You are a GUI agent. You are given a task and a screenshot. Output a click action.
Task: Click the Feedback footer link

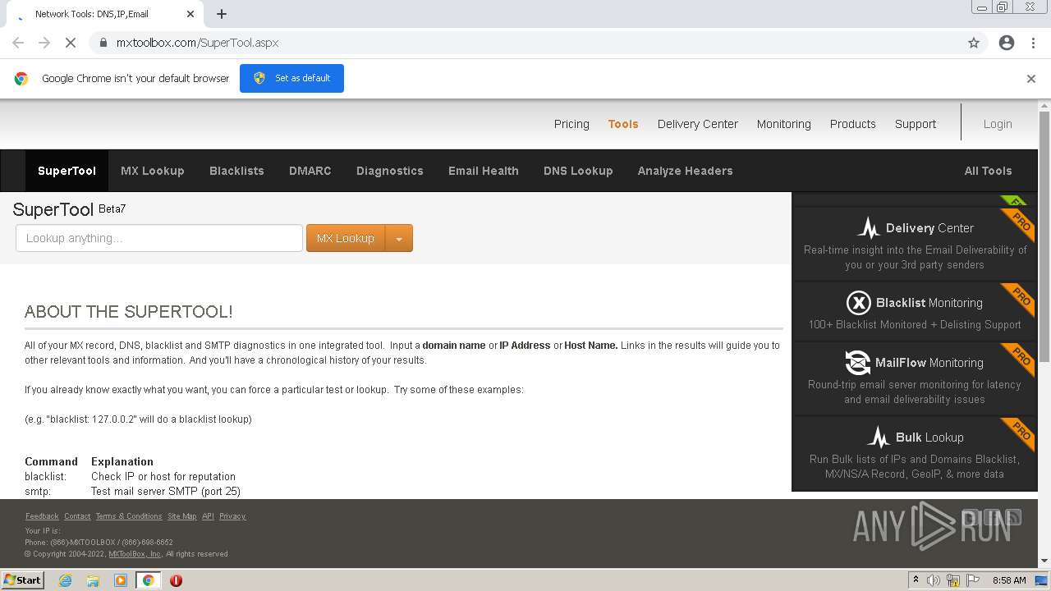coord(42,516)
